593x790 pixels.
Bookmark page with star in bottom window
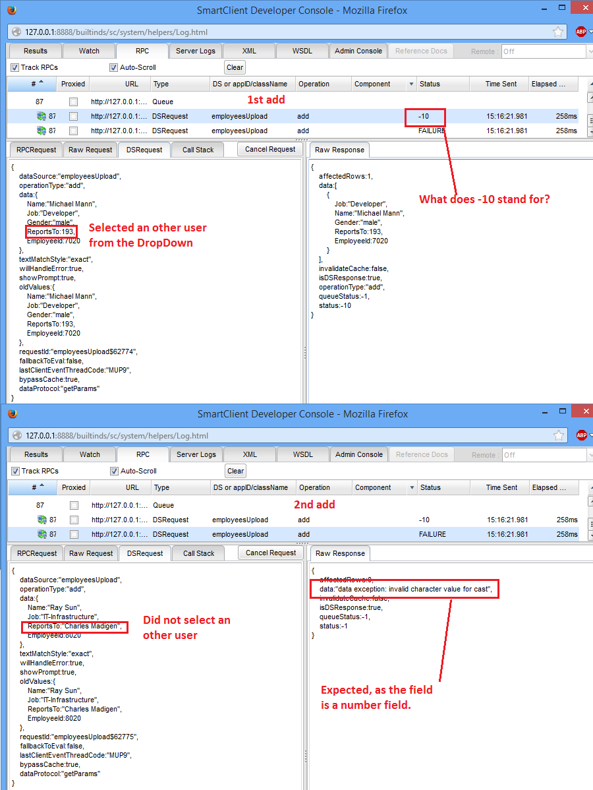pos(558,435)
